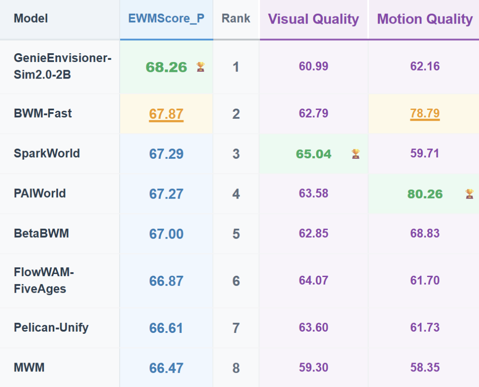479x387 pixels.
Task: Click FlowWAM-FiveAges' visual quality value 64.07
Action: [x=314, y=281]
